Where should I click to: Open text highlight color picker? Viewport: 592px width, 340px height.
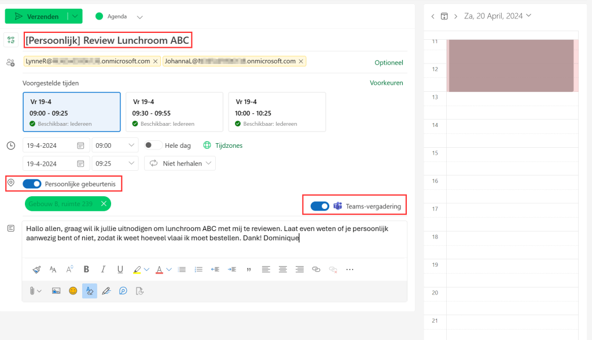tap(146, 269)
